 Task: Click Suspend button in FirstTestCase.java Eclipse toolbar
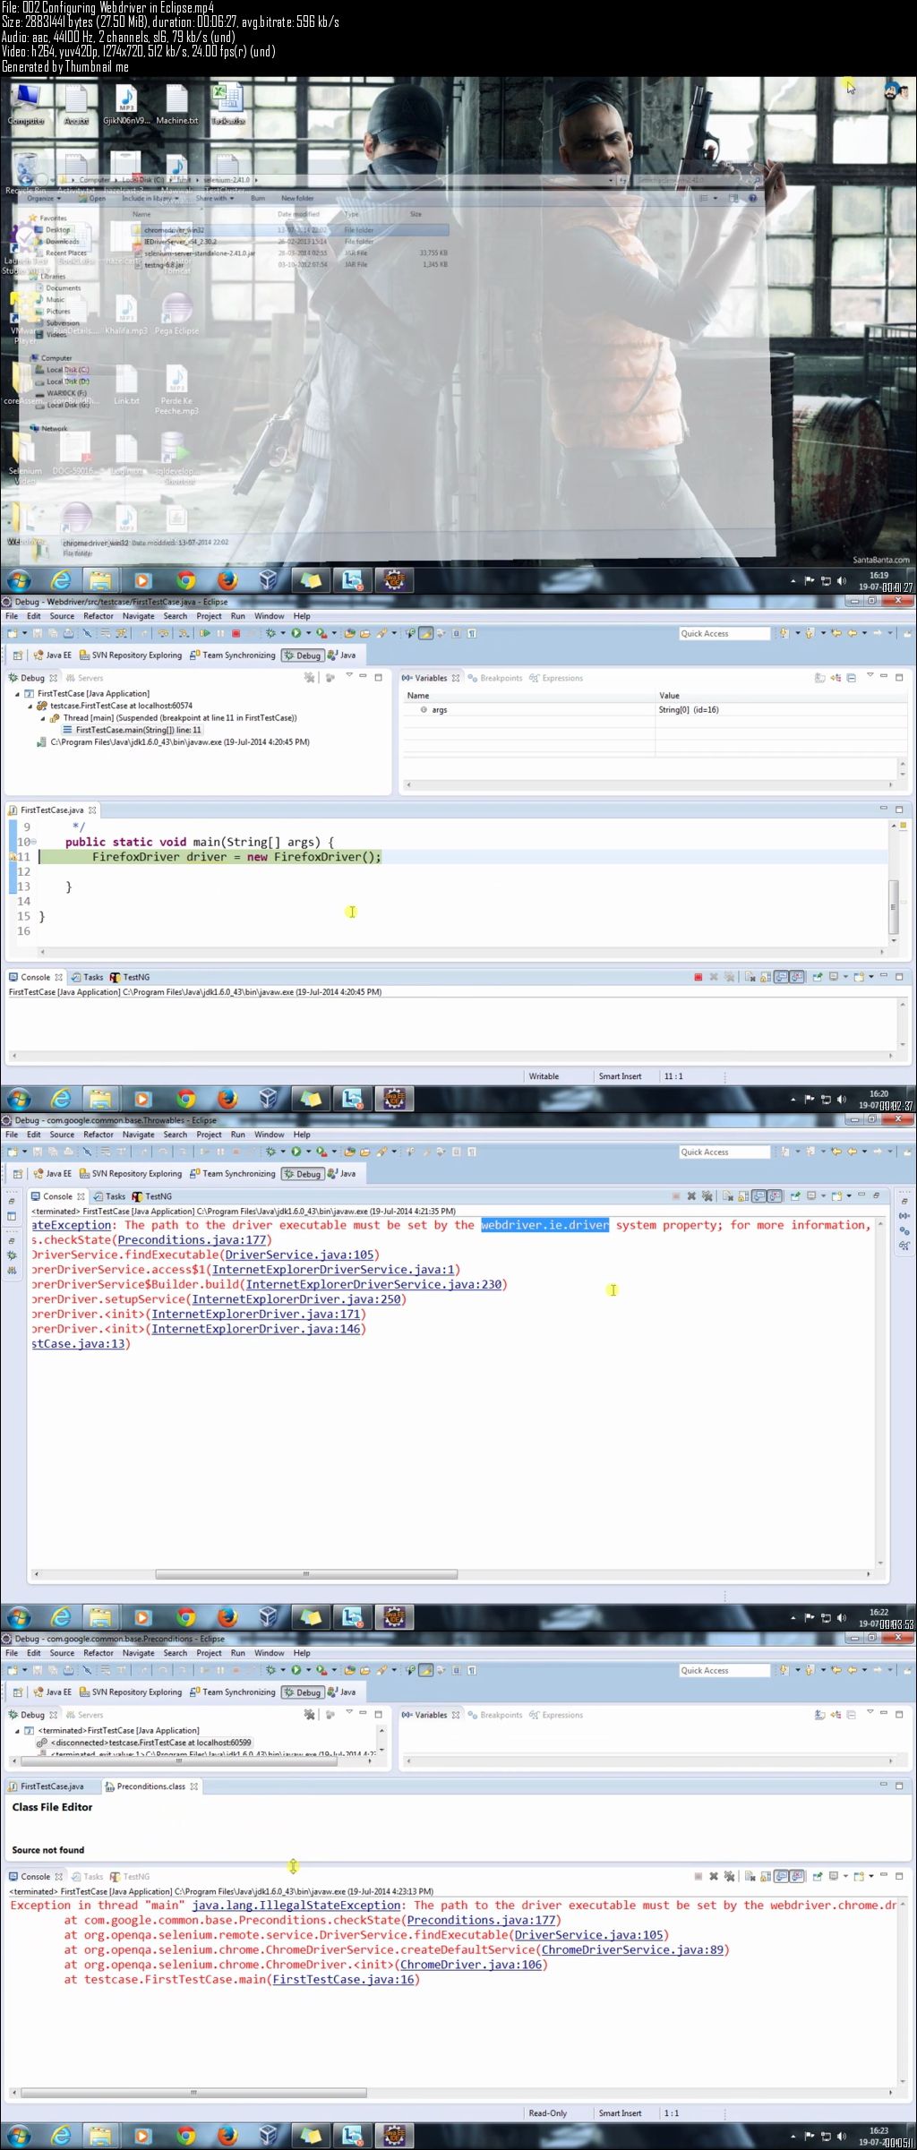[x=220, y=633]
